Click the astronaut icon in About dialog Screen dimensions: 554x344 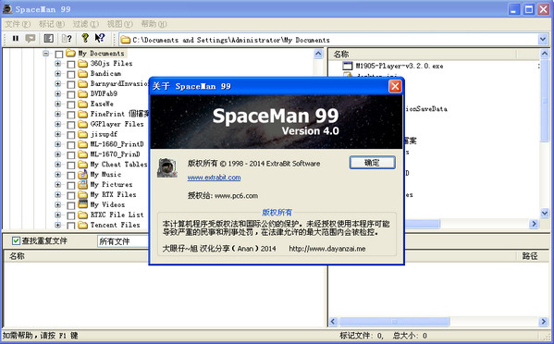(x=167, y=167)
